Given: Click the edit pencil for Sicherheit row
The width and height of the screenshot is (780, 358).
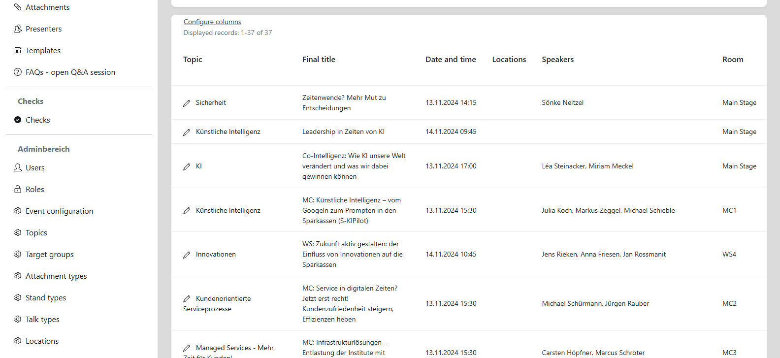Looking at the screenshot, I should tap(187, 103).
